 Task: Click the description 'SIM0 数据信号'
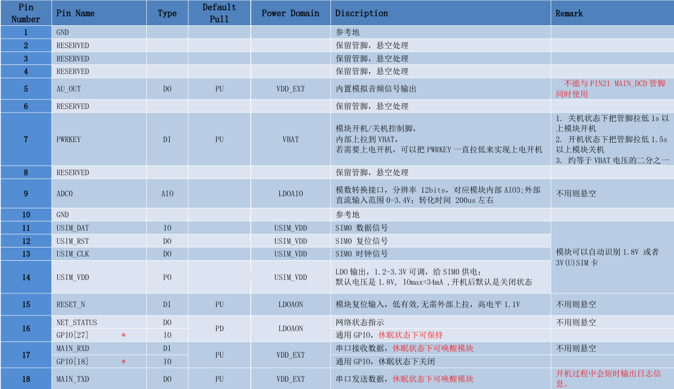[362, 228]
